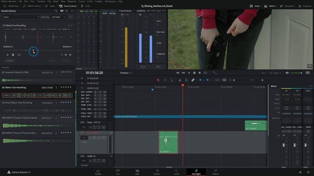Screen dimensions: 314x176
Task: Adjust the monitor volume slider
Action: 296,73
